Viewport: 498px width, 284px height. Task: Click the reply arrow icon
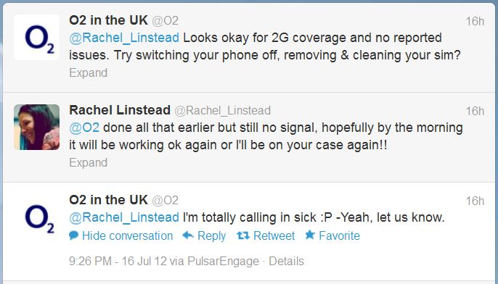pos(188,235)
